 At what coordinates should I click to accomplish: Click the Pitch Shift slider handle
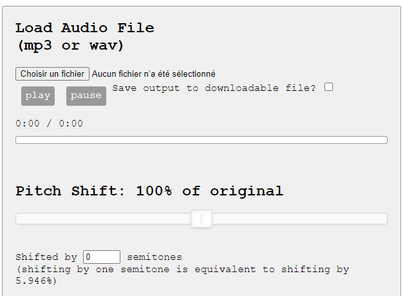[x=201, y=219]
